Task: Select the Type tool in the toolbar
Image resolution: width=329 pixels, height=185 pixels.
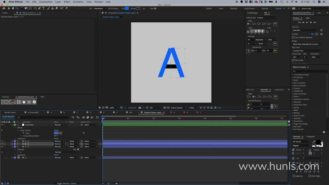Action: point(44,8)
